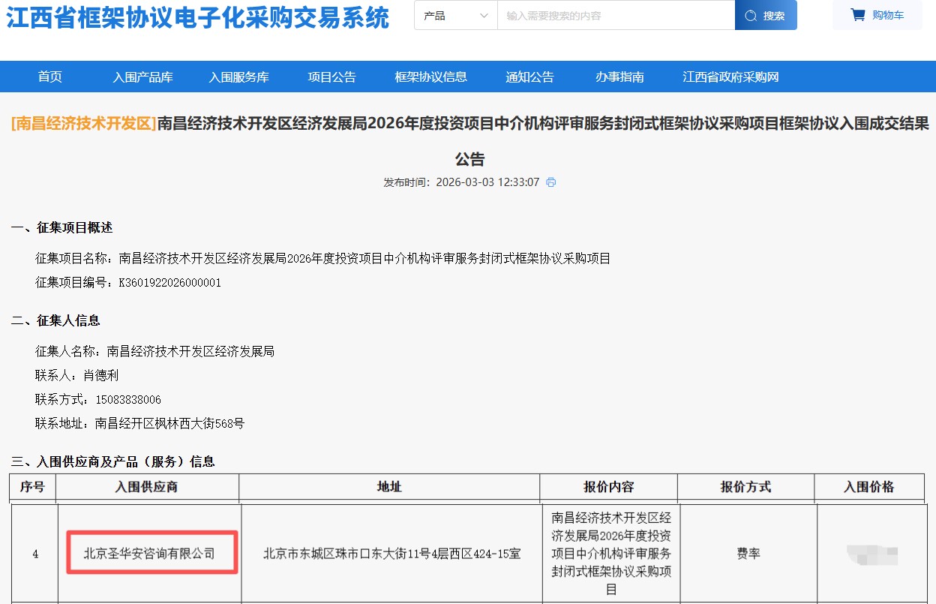The image size is (936, 604).
Task: Click the 费率 quotation method cell
Action: coord(748,554)
